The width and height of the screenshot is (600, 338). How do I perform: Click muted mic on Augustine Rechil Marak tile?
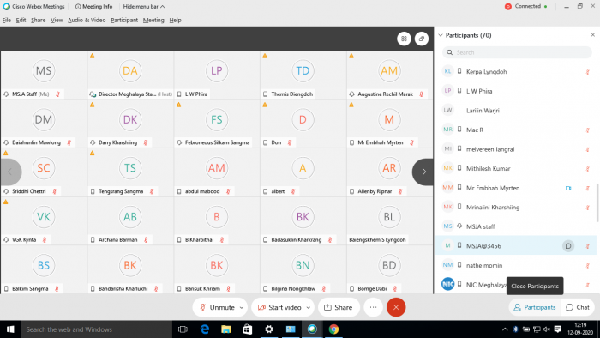coord(422,94)
